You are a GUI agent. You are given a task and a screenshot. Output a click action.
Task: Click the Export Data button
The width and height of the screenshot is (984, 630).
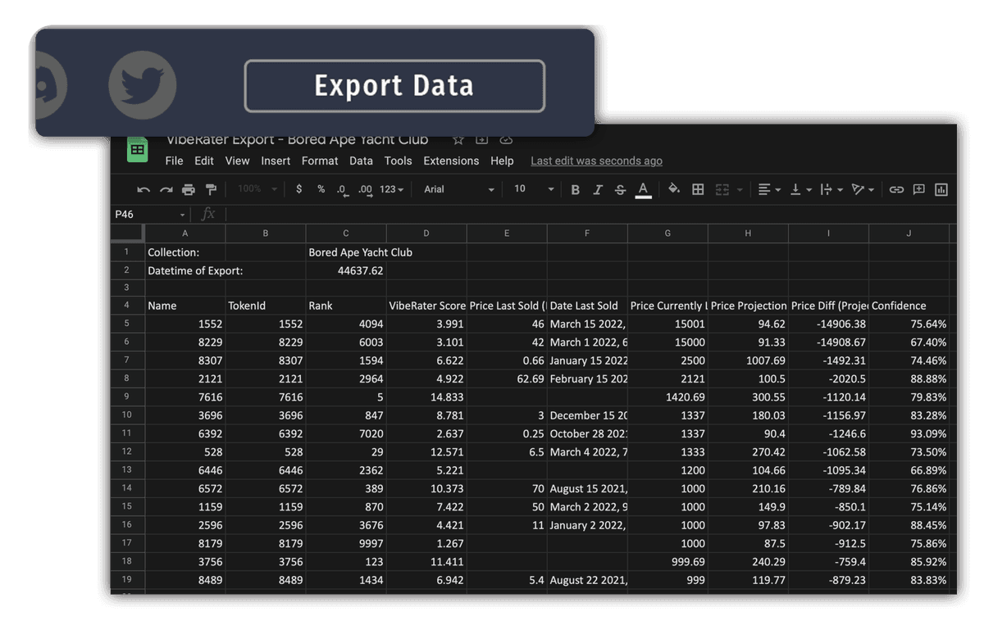coord(394,86)
